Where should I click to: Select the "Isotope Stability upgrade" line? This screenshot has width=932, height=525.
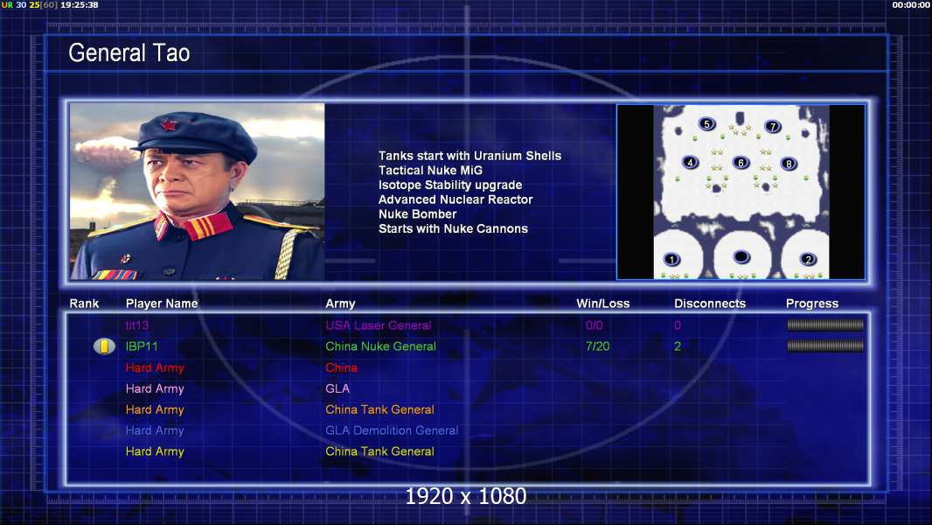click(450, 185)
